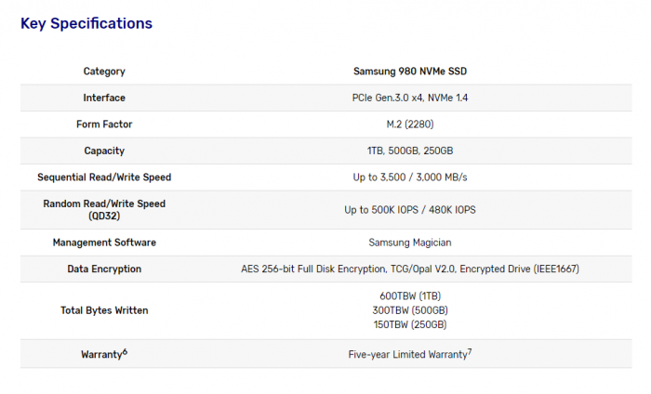This screenshot has width=651, height=394.
Task: Click the 150TBW (250GB) line
Action: click(409, 324)
